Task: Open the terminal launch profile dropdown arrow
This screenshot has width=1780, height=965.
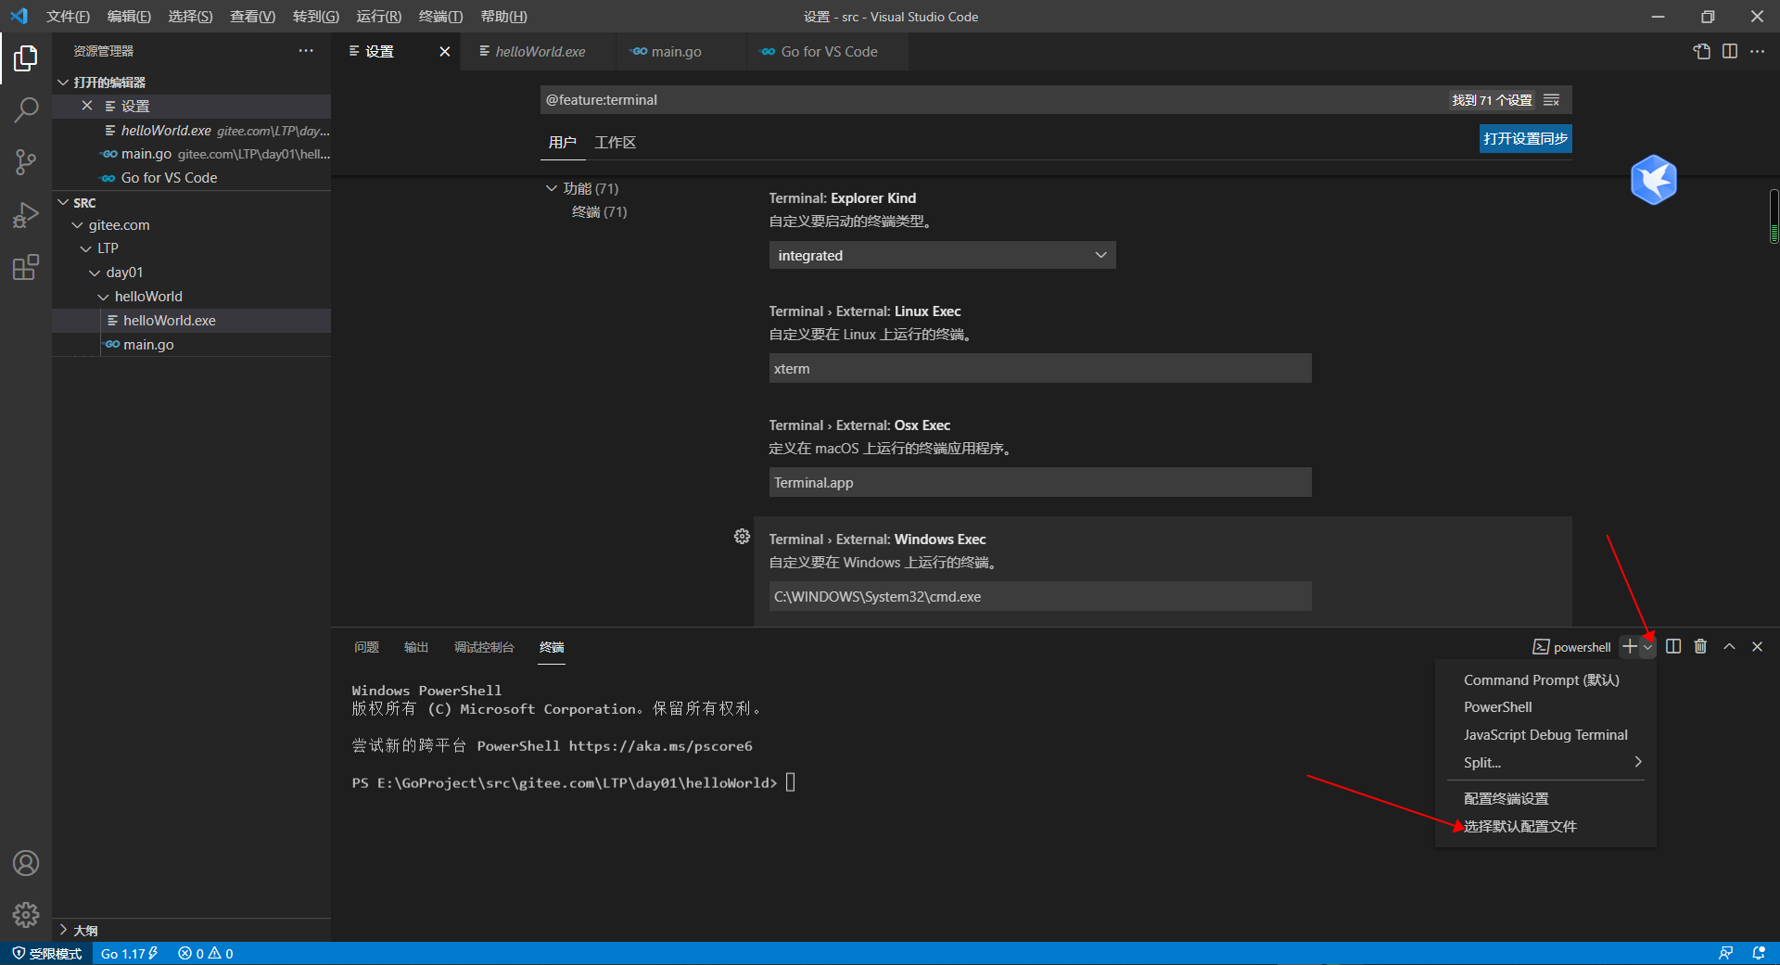Action: click(1647, 647)
